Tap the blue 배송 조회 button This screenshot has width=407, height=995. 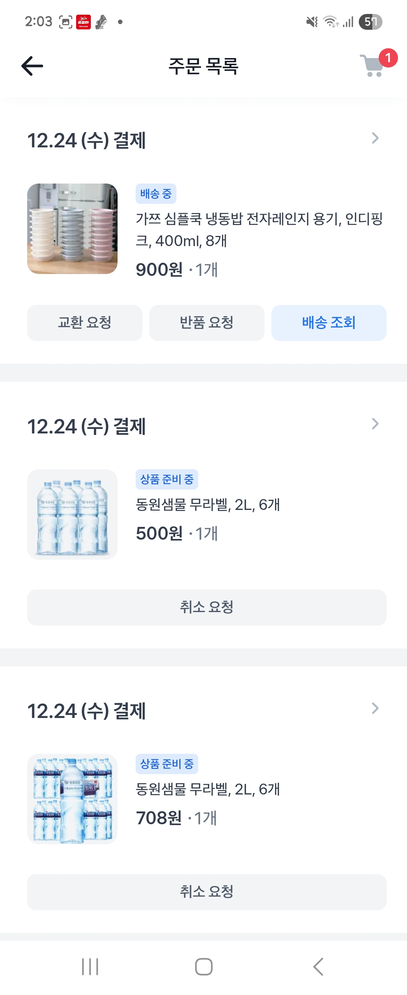click(329, 323)
